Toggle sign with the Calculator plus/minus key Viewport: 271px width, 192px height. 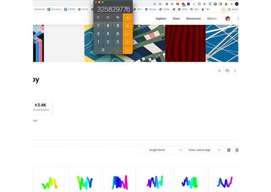(x=108, y=18)
